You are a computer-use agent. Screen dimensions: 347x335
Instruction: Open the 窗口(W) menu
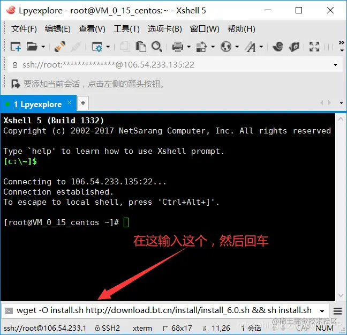[205, 29]
